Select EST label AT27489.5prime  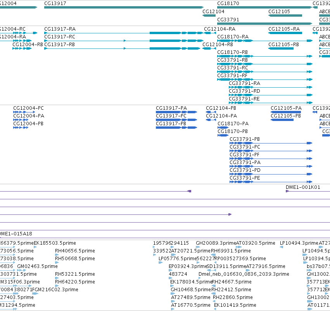[x=191, y=298]
